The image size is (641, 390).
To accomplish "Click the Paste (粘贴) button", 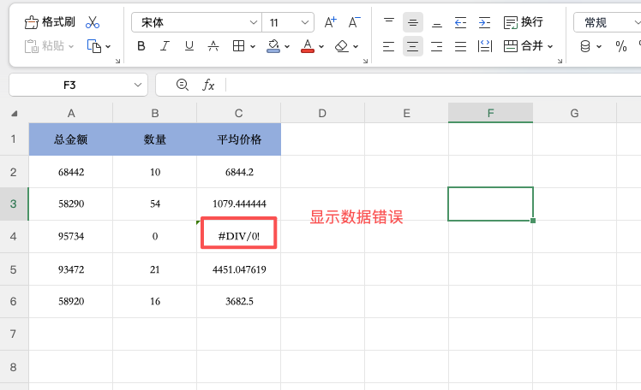I will pos(45,46).
